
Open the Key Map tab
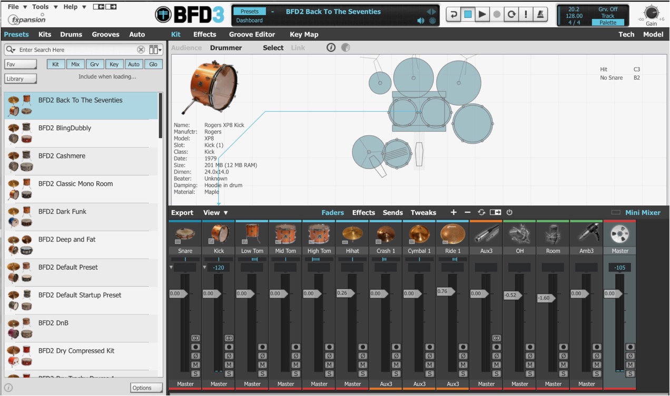pyautogui.click(x=304, y=34)
